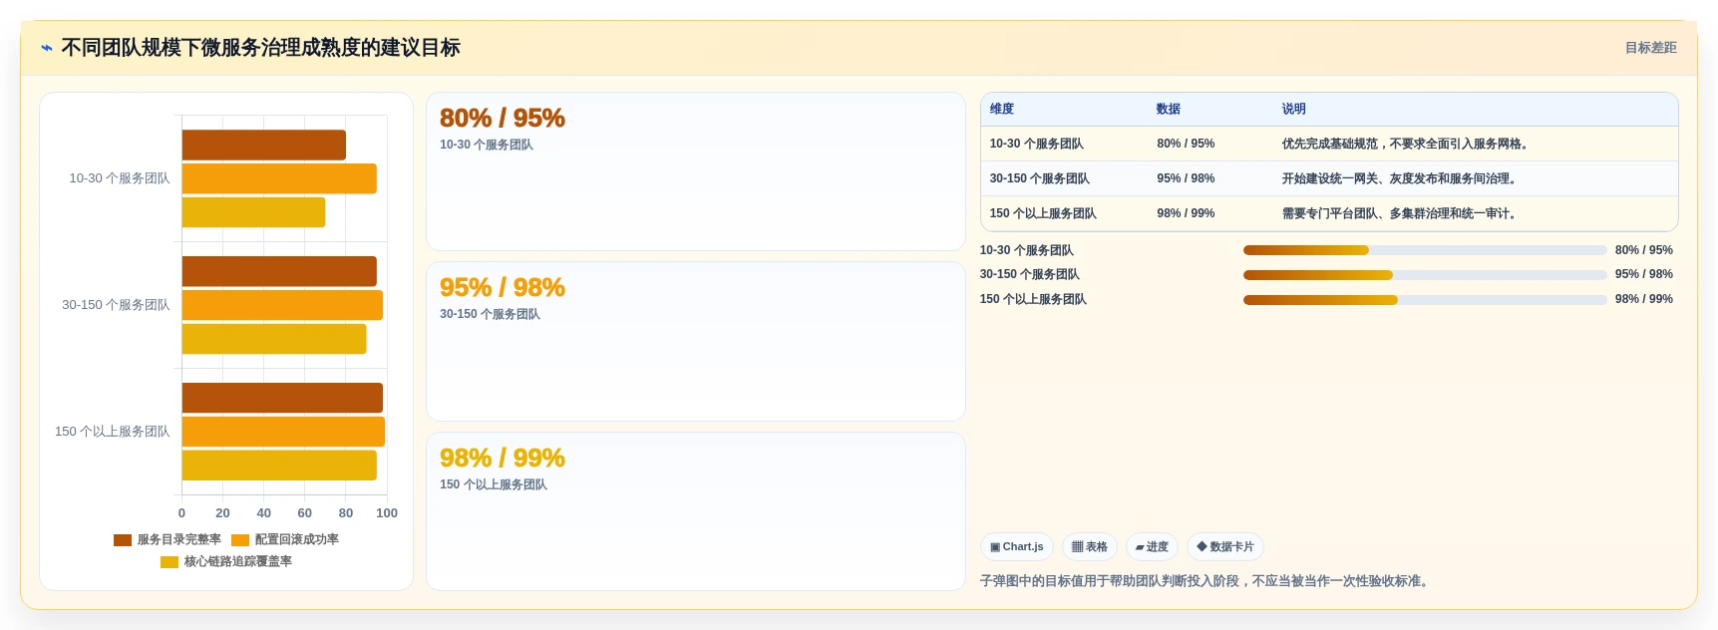Open the 80% / 95% data card
This screenshot has height=630, width=1718.
pos(695,171)
